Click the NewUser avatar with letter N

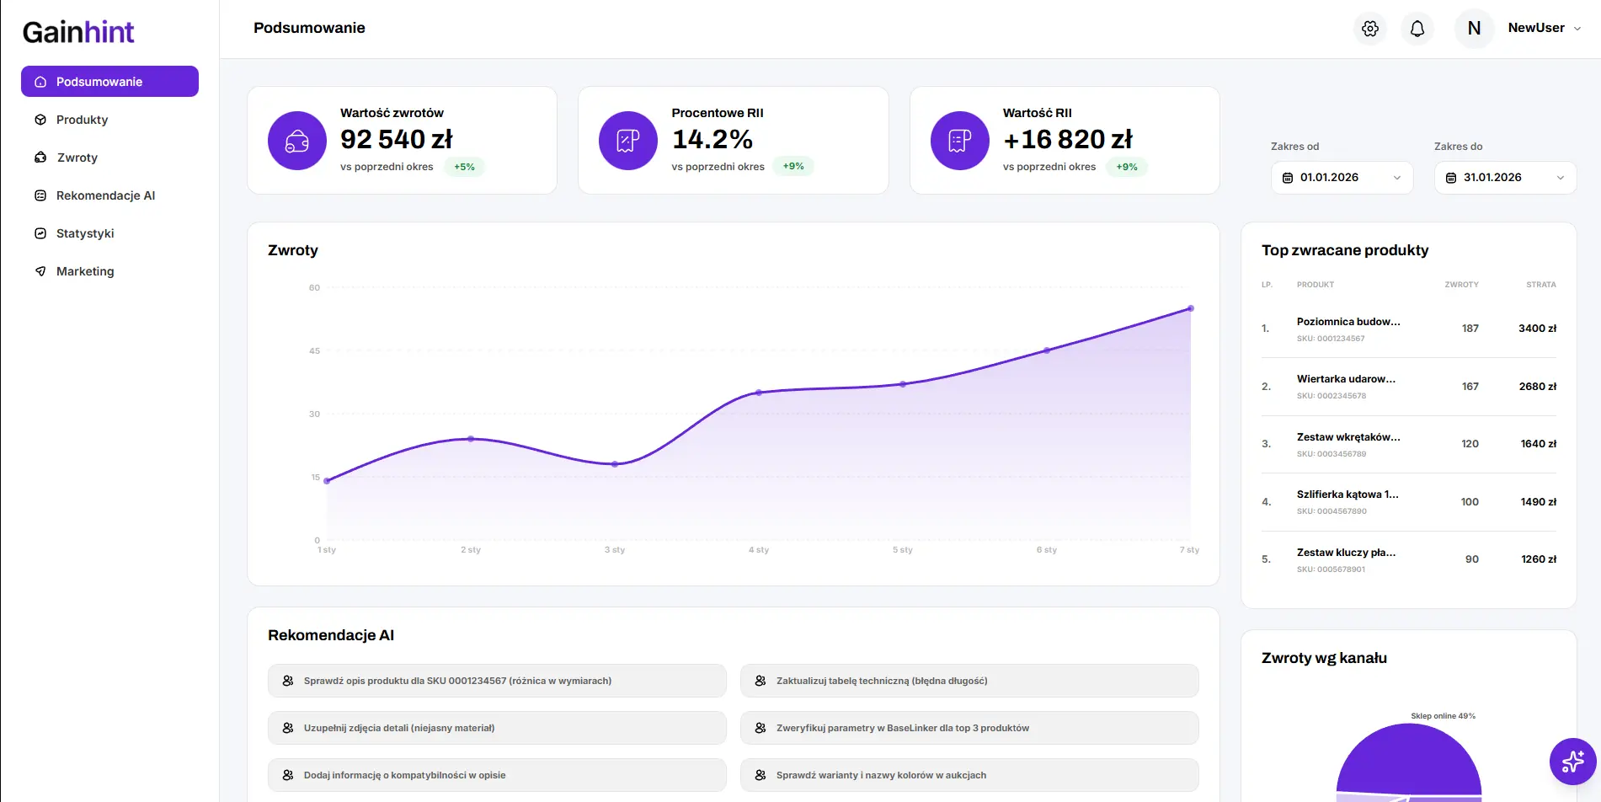1474,29
